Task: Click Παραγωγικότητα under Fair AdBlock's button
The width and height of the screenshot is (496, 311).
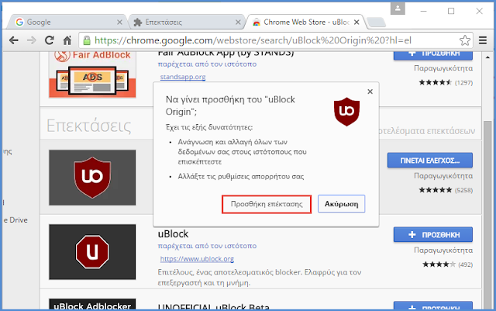Action: (443, 68)
